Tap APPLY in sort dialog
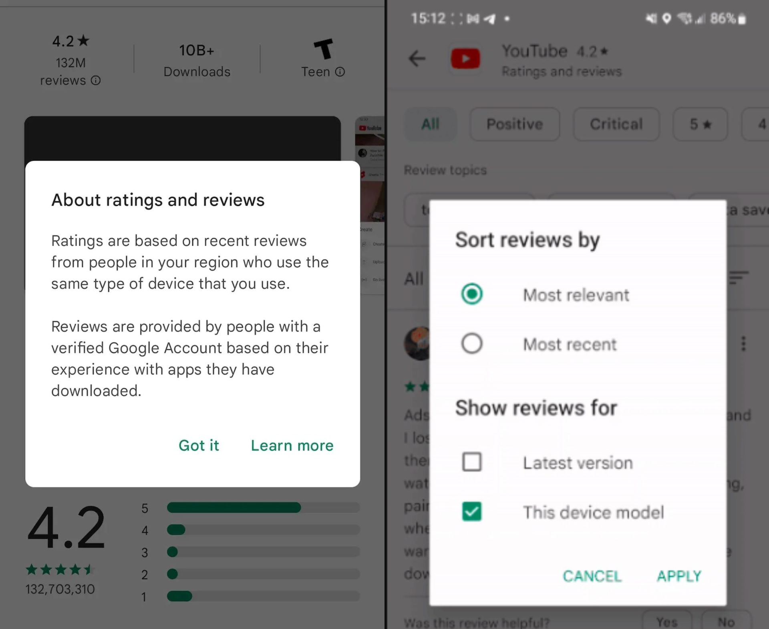This screenshot has width=769, height=629. pyautogui.click(x=679, y=576)
